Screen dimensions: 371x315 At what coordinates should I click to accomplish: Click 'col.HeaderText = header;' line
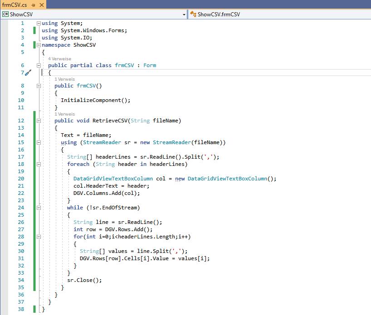pos(112,186)
